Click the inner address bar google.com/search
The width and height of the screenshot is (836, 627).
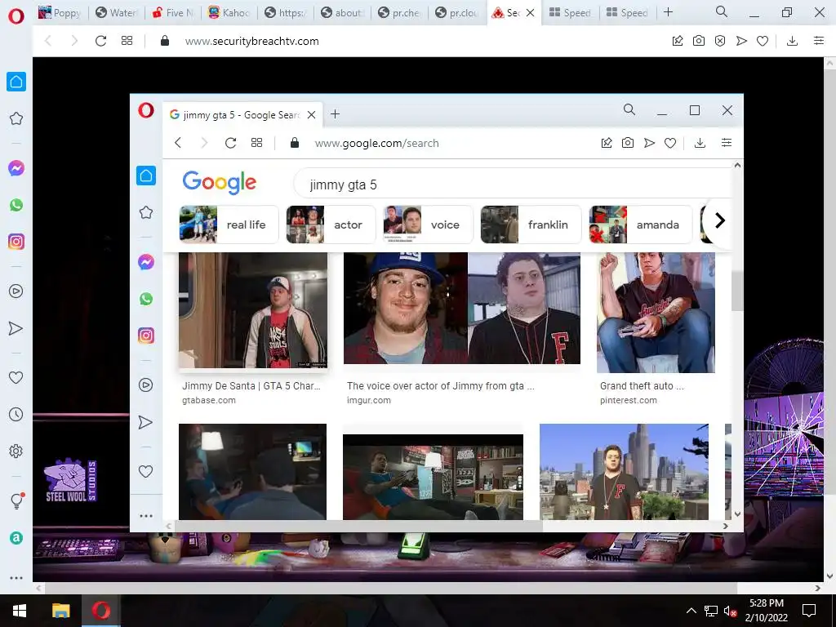pyautogui.click(x=376, y=143)
